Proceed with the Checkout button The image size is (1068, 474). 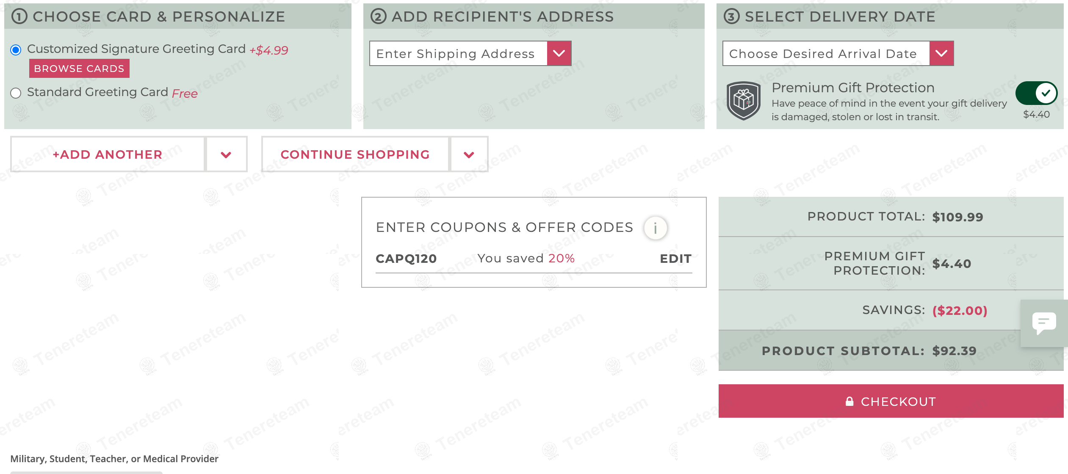(x=891, y=401)
